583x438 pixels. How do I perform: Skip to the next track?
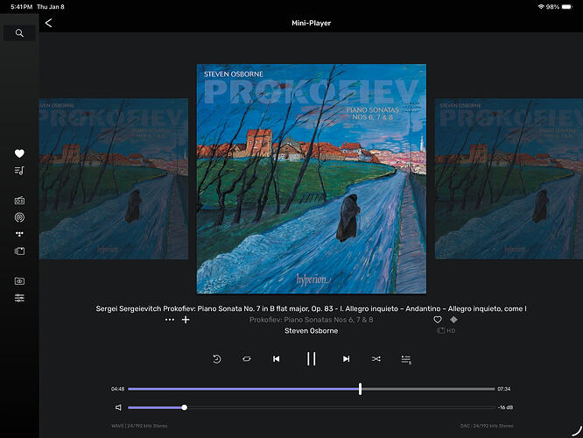tap(346, 359)
